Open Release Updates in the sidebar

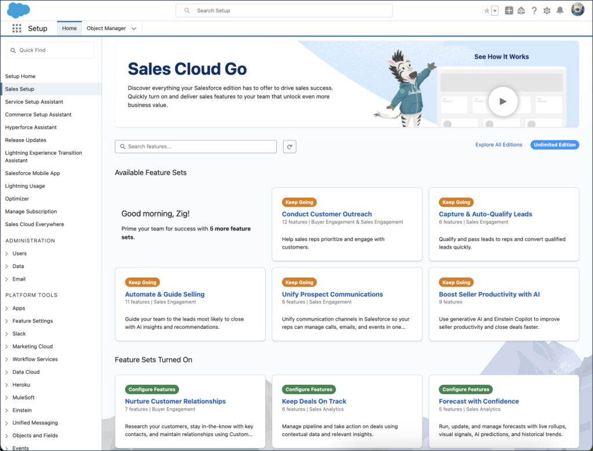[x=25, y=140]
